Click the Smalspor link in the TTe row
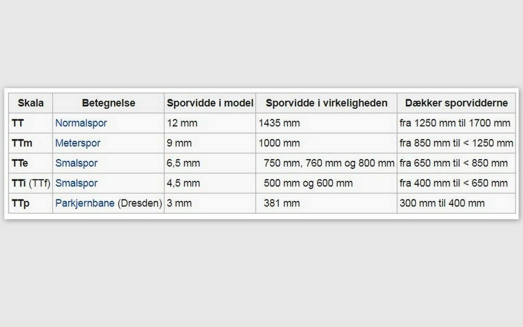The width and height of the screenshot is (523, 327). (76, 163)
